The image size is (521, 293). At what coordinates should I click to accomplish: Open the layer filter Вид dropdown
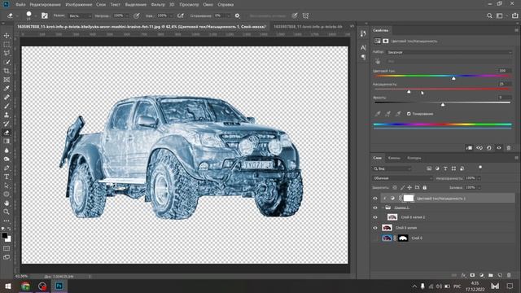pos(392,168)
